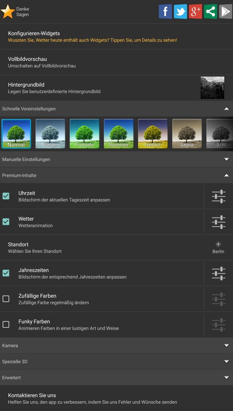Open Wetter settings sliders icon
The width and height of the screenshot is (233, 411).
(x=219, y=222)
